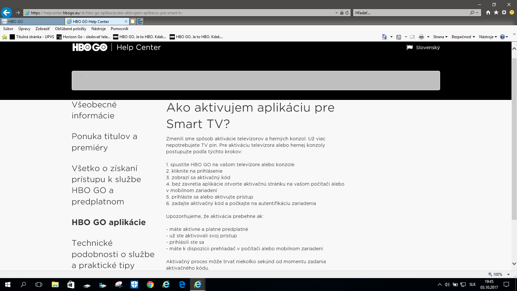Click the scrollbar down arrow
517x291 pixels.
click(x=514, y=264)
